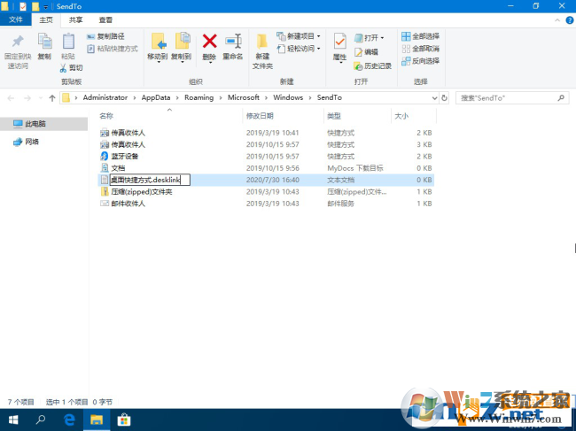The width and height of the screenshot is (576, 431).
Task: Select the 压缩(zipped)文件夹 item
Action: point(266,191)
